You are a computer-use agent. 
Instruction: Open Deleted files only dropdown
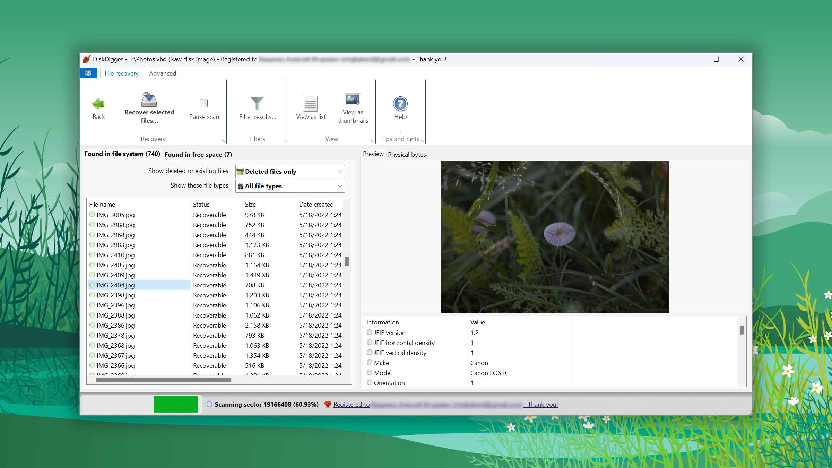[290, 172]
